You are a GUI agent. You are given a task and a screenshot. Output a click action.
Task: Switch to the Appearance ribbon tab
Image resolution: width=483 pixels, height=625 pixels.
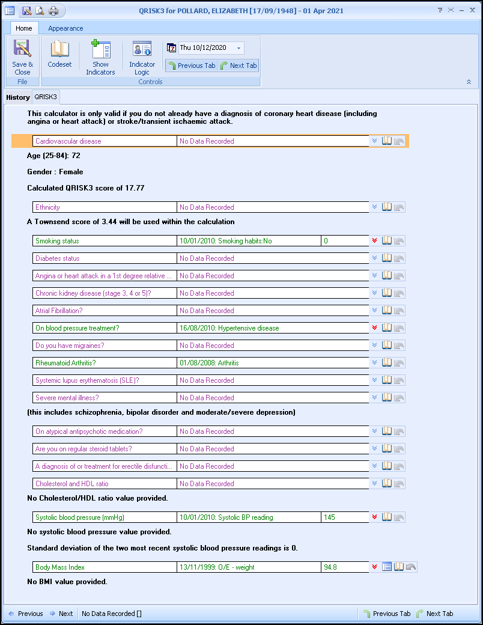click(65, 28)
